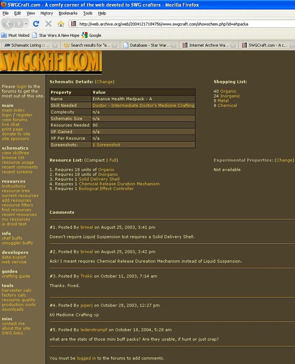Click the Change link next to Experimental Properties

coord(284,160)
